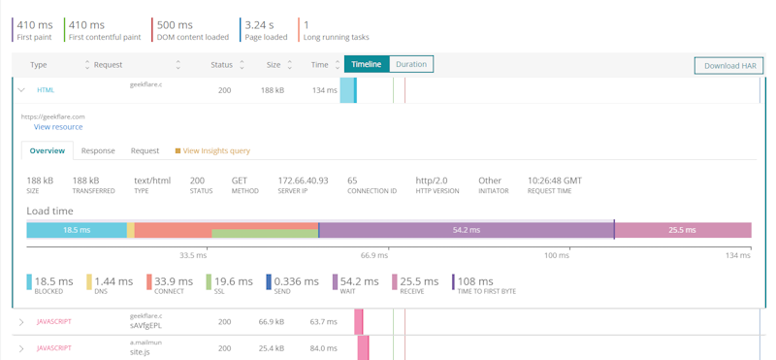Sort by Time column arrows
776x360 pixels.
tap(338, 65)
